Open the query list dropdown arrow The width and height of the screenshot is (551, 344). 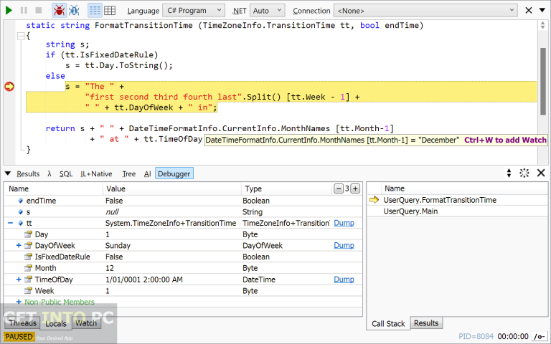[542, 10]
